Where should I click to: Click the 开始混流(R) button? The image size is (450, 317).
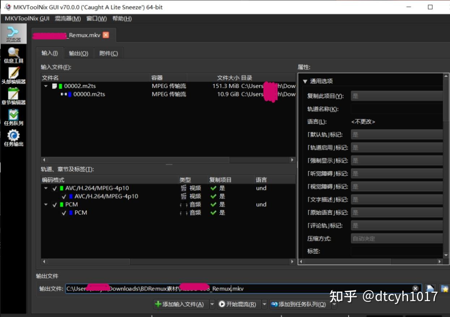click(239, 304)
